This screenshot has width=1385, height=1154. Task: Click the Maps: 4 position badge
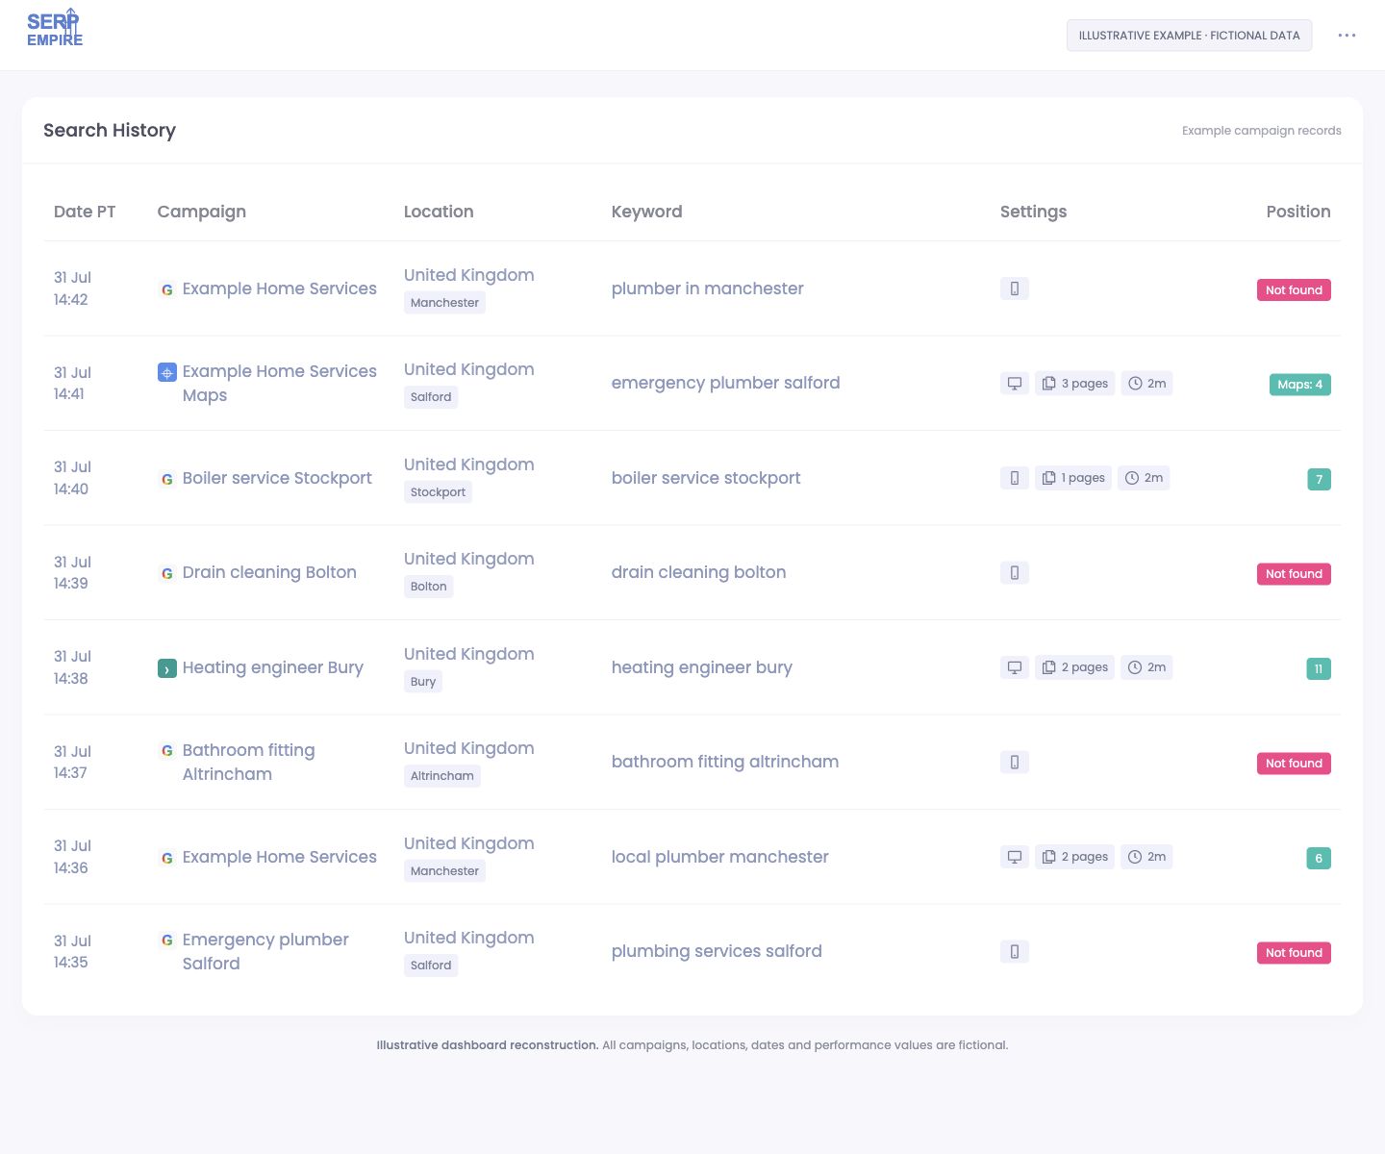click(1300, 385)
